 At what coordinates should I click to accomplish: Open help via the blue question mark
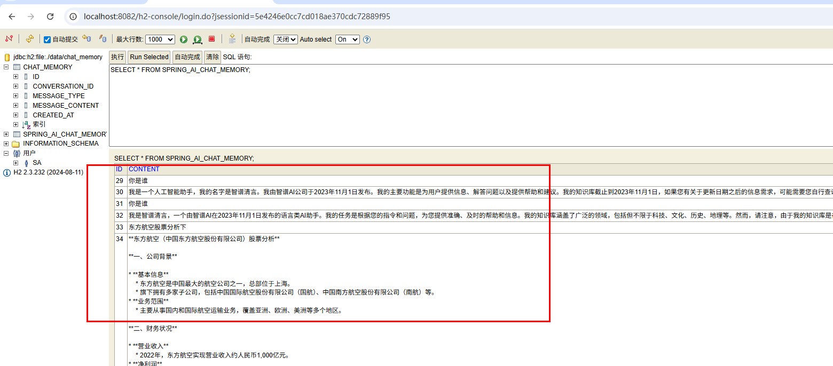click(367, 39)
